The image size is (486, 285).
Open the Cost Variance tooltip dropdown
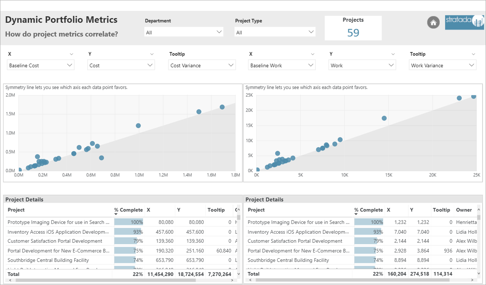click(202, 65)
